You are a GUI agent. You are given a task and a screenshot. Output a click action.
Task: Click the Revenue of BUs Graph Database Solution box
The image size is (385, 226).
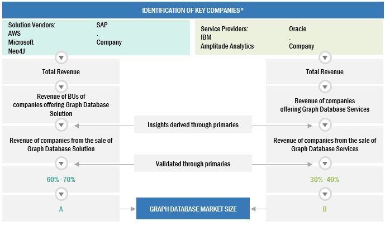click(x=61, y=105)
